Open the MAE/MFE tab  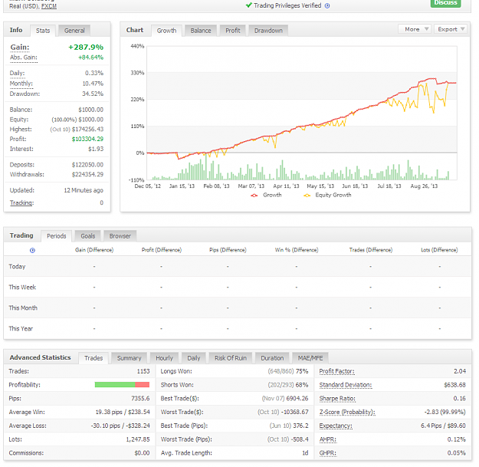[x=310, y=358]
